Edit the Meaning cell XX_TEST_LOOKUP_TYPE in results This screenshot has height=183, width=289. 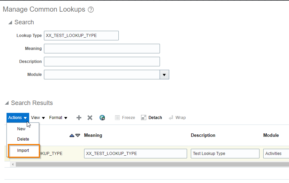[136, 154]
